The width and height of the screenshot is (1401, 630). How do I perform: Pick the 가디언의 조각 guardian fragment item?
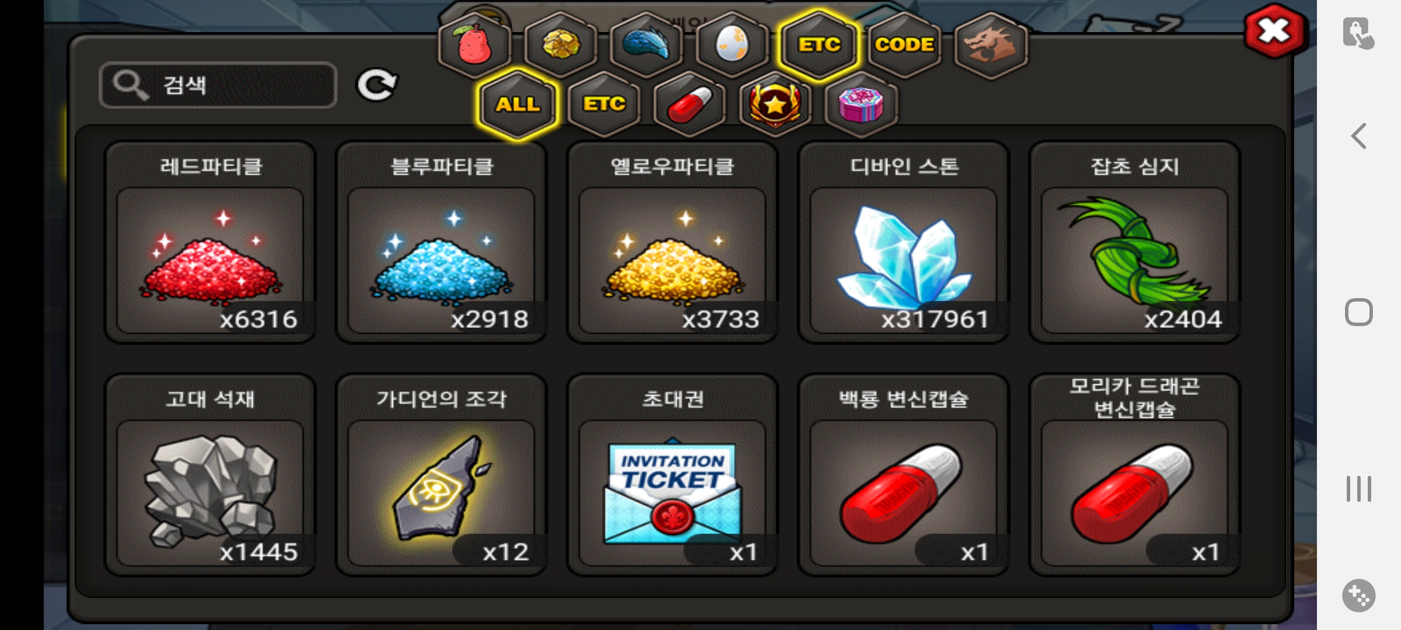pos(441,475)
